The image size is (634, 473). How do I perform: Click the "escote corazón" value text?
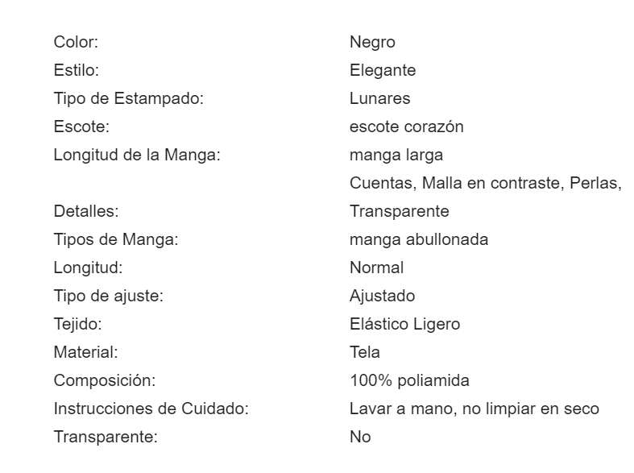pos(406,127)
